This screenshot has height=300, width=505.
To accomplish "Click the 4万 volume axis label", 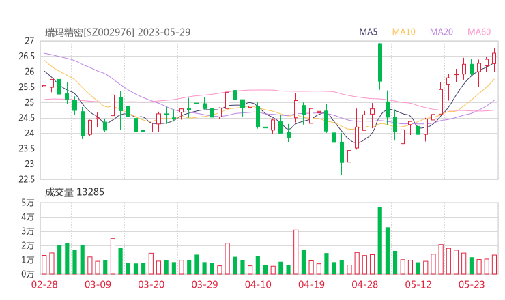I will coord(28,217).
